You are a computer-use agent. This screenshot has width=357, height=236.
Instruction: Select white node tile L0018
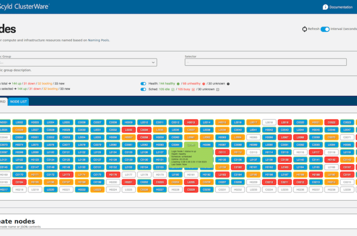[269, 123]
